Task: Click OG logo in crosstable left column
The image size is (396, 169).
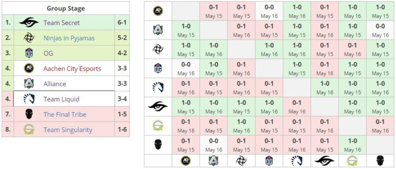Action: (x=158, y=68)
